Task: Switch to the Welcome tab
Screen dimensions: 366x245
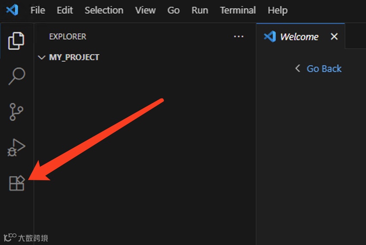Action: [299, 37]
